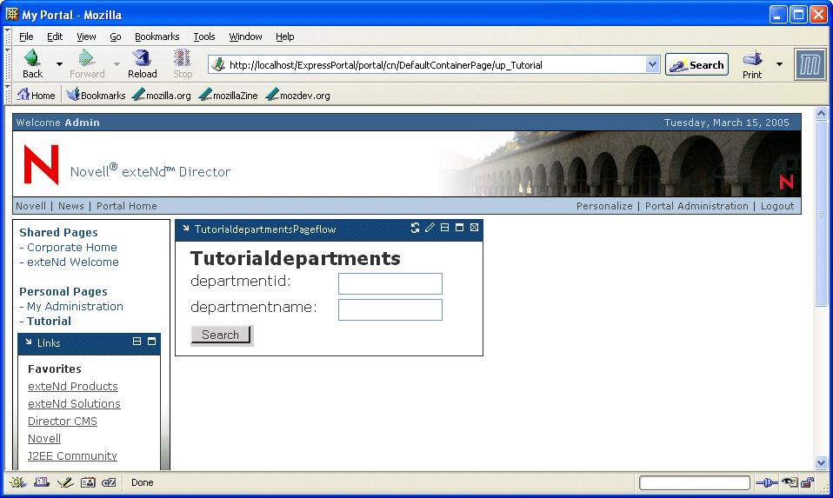Click the URL address field

[x=436, y=65]
